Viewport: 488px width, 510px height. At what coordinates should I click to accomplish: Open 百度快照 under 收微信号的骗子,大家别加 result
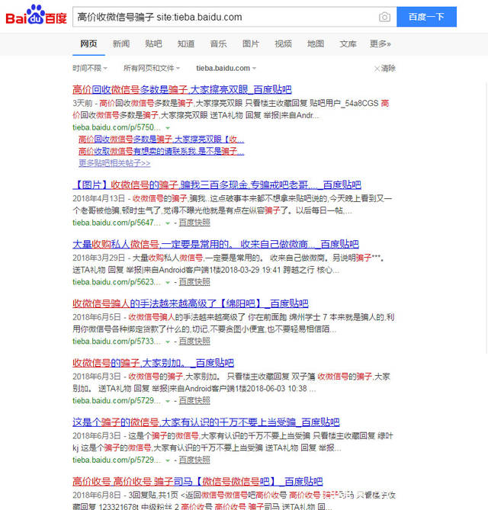coord(194,401)
